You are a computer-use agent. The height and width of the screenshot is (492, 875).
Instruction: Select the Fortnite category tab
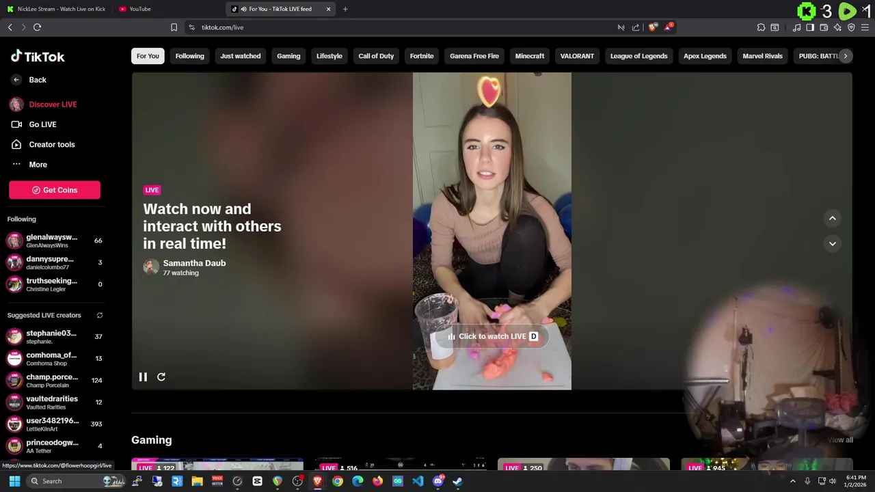tap(422, 56)
